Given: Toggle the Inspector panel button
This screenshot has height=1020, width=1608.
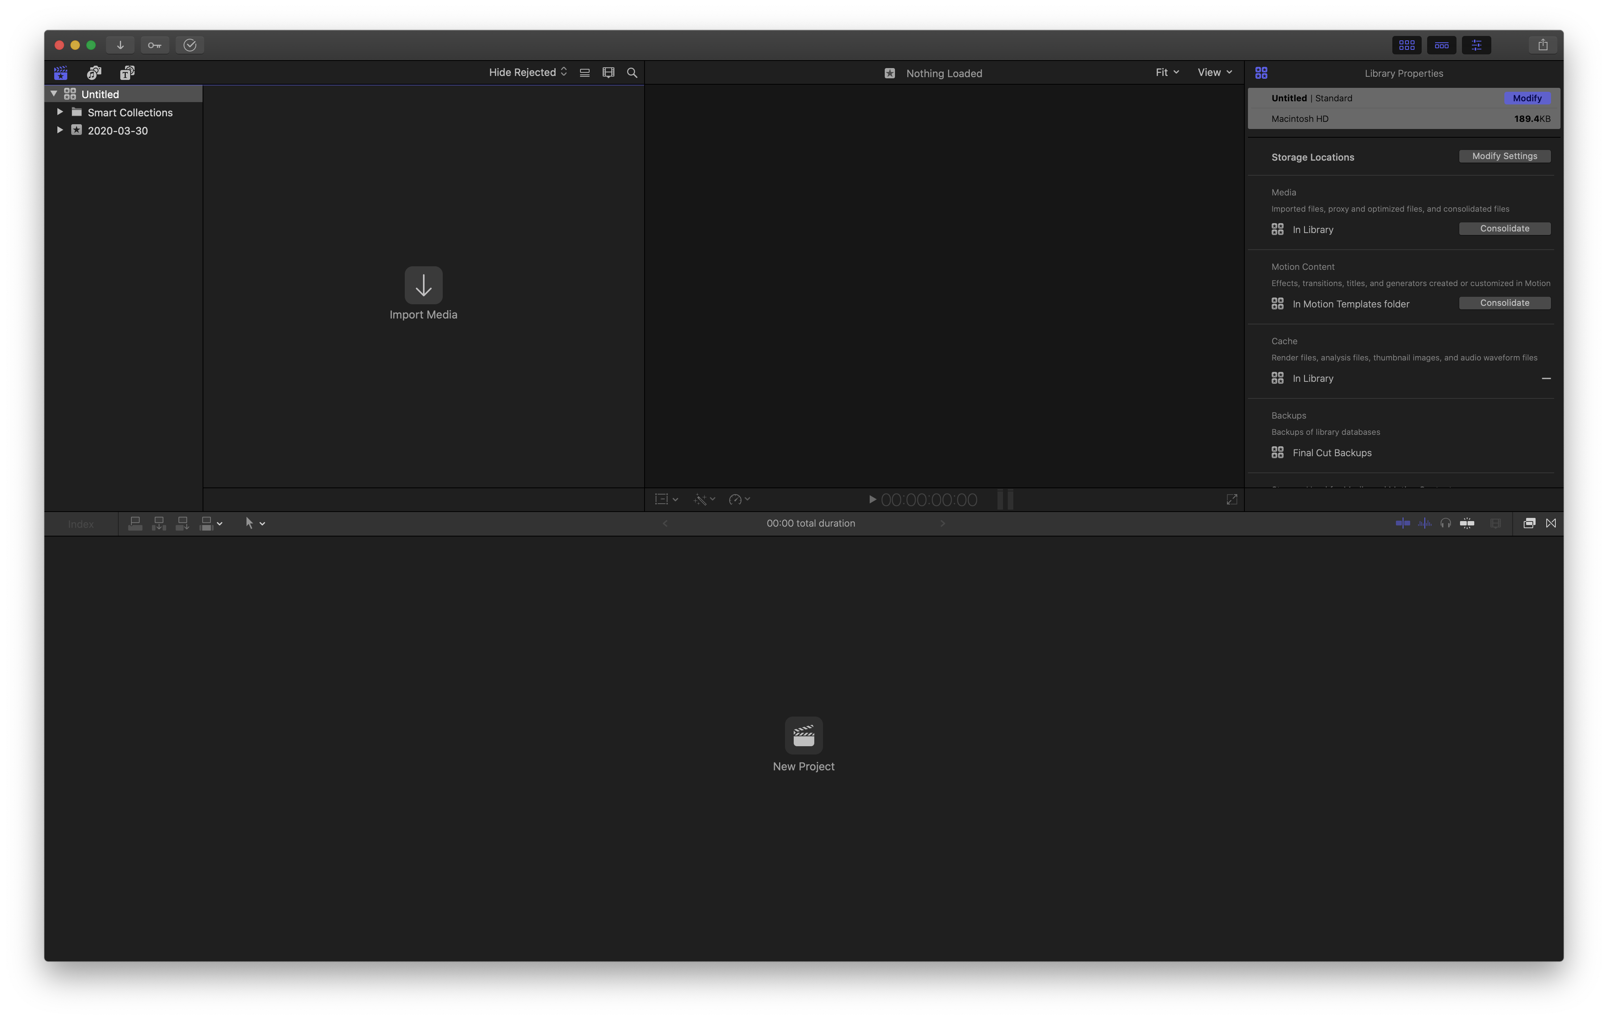Looking at the screenshot, I should point(1476,45).
